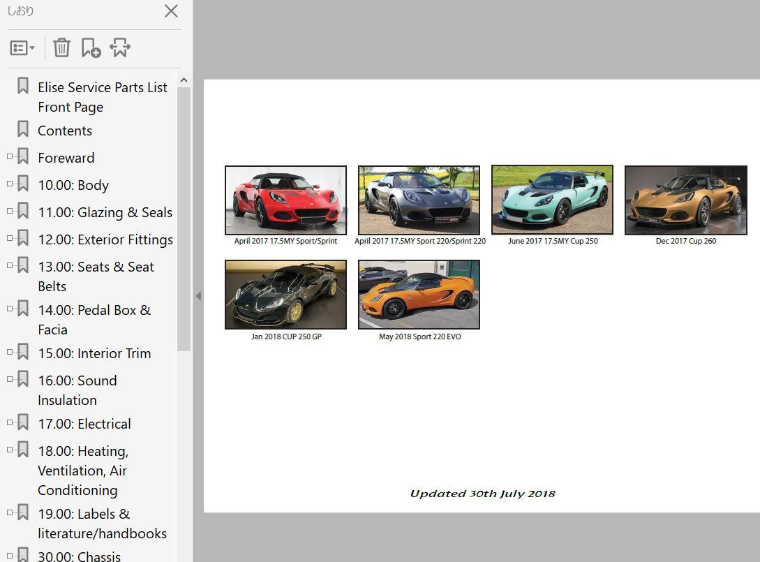Click bookmark icon beside 17.00: Electrical

click(x=23, y=422)
